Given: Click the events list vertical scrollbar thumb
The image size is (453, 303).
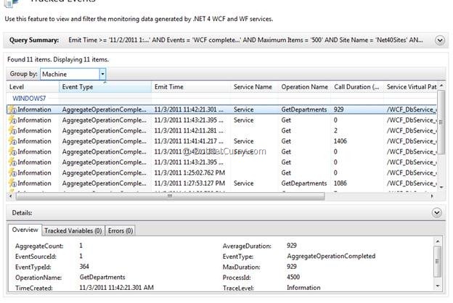Looking at the screenshot, I should coord(441,123).
